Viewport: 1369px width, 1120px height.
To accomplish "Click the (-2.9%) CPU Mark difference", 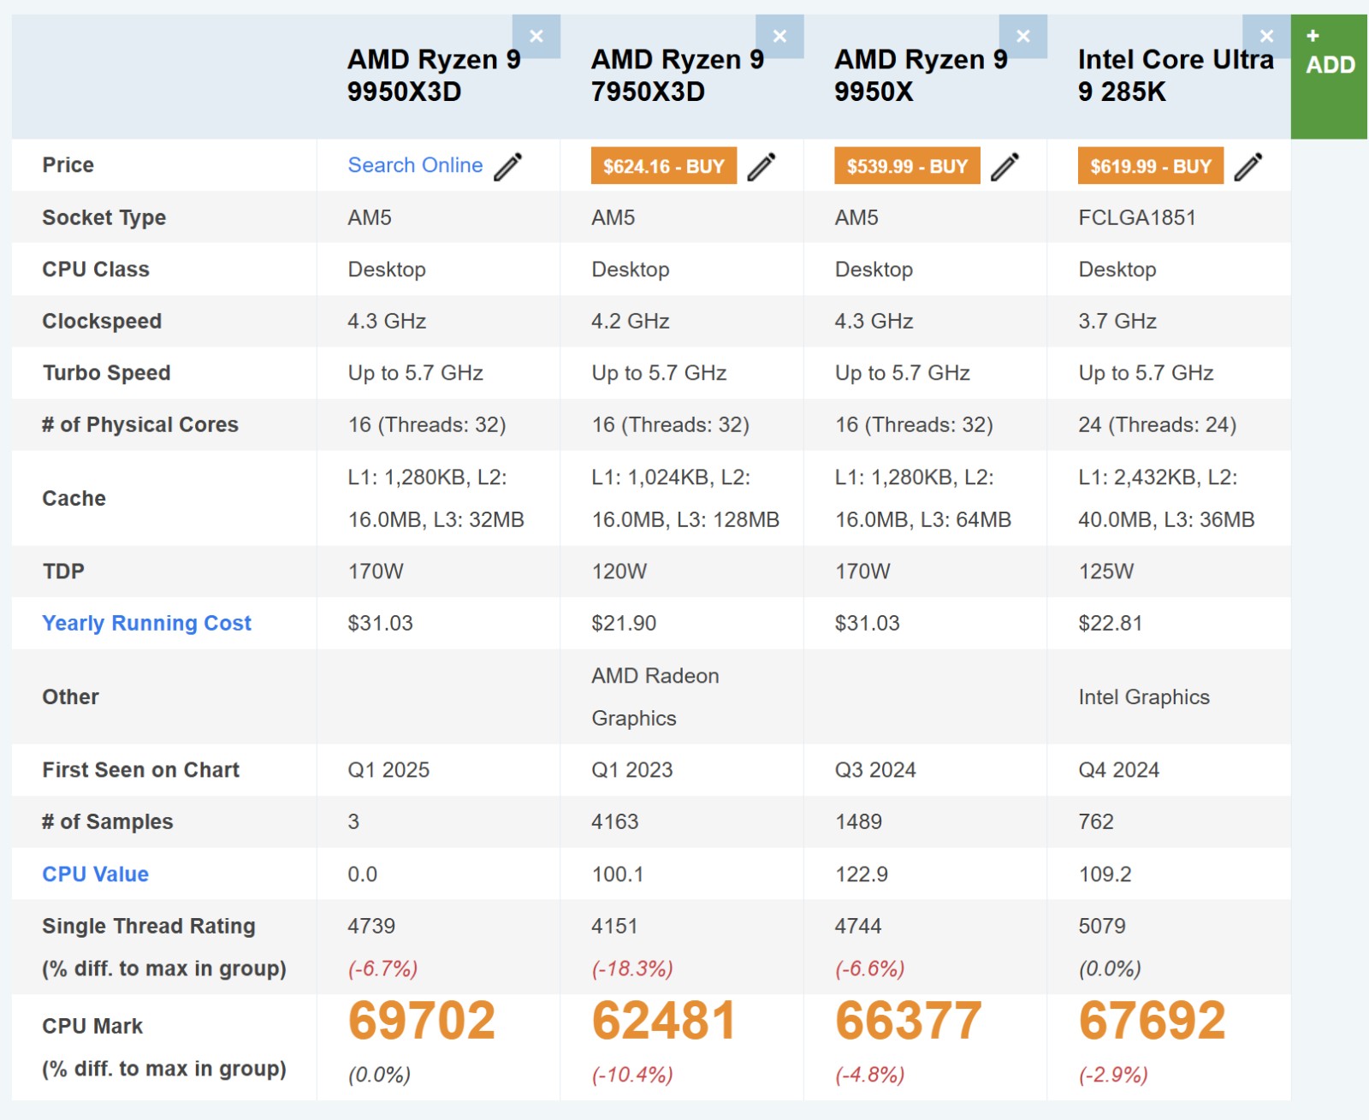I will click(x=1113, y=1075).
